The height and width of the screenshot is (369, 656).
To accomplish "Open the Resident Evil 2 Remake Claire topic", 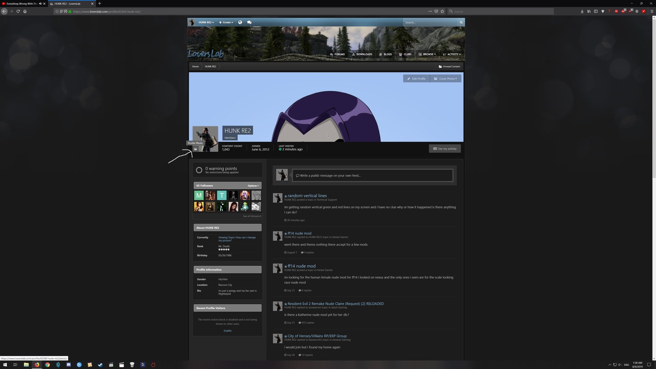I will (336, 304).
